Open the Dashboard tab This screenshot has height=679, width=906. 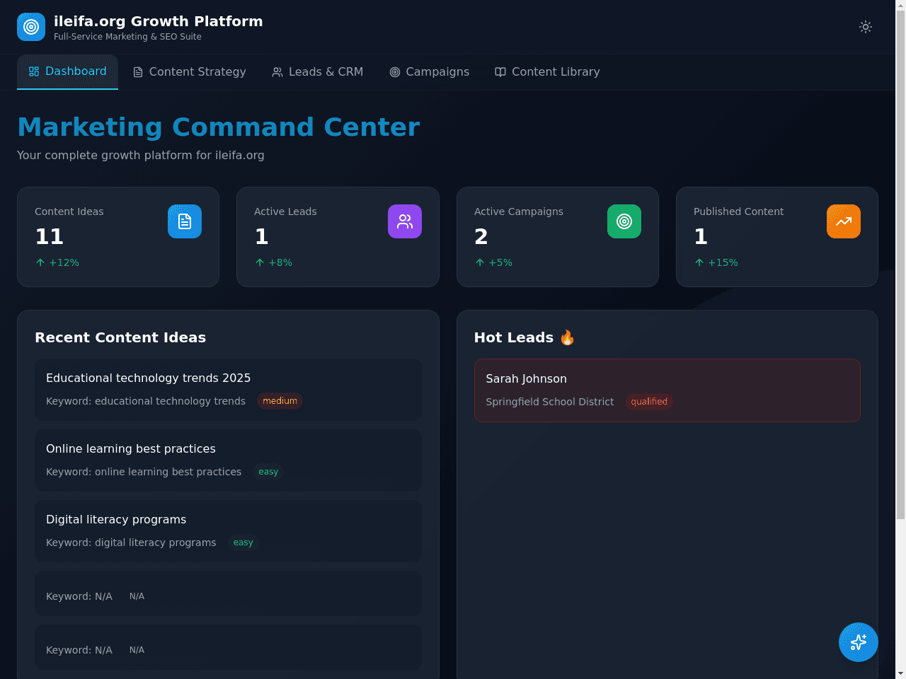tap(67, 71)
